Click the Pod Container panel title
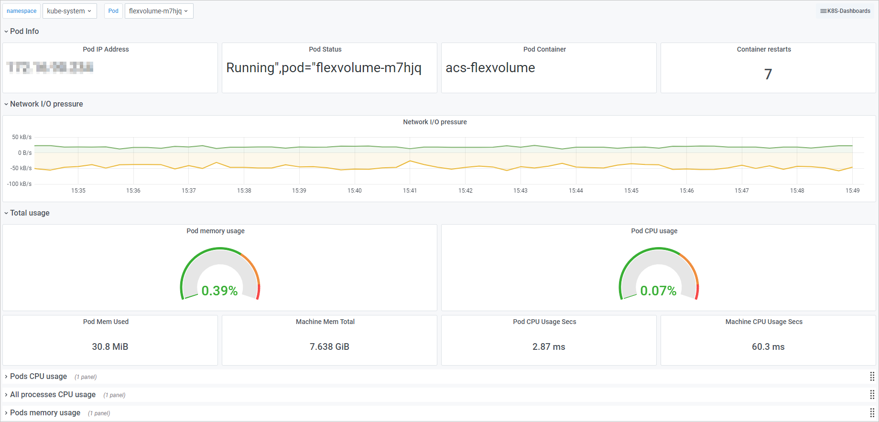 coord(544,49)
